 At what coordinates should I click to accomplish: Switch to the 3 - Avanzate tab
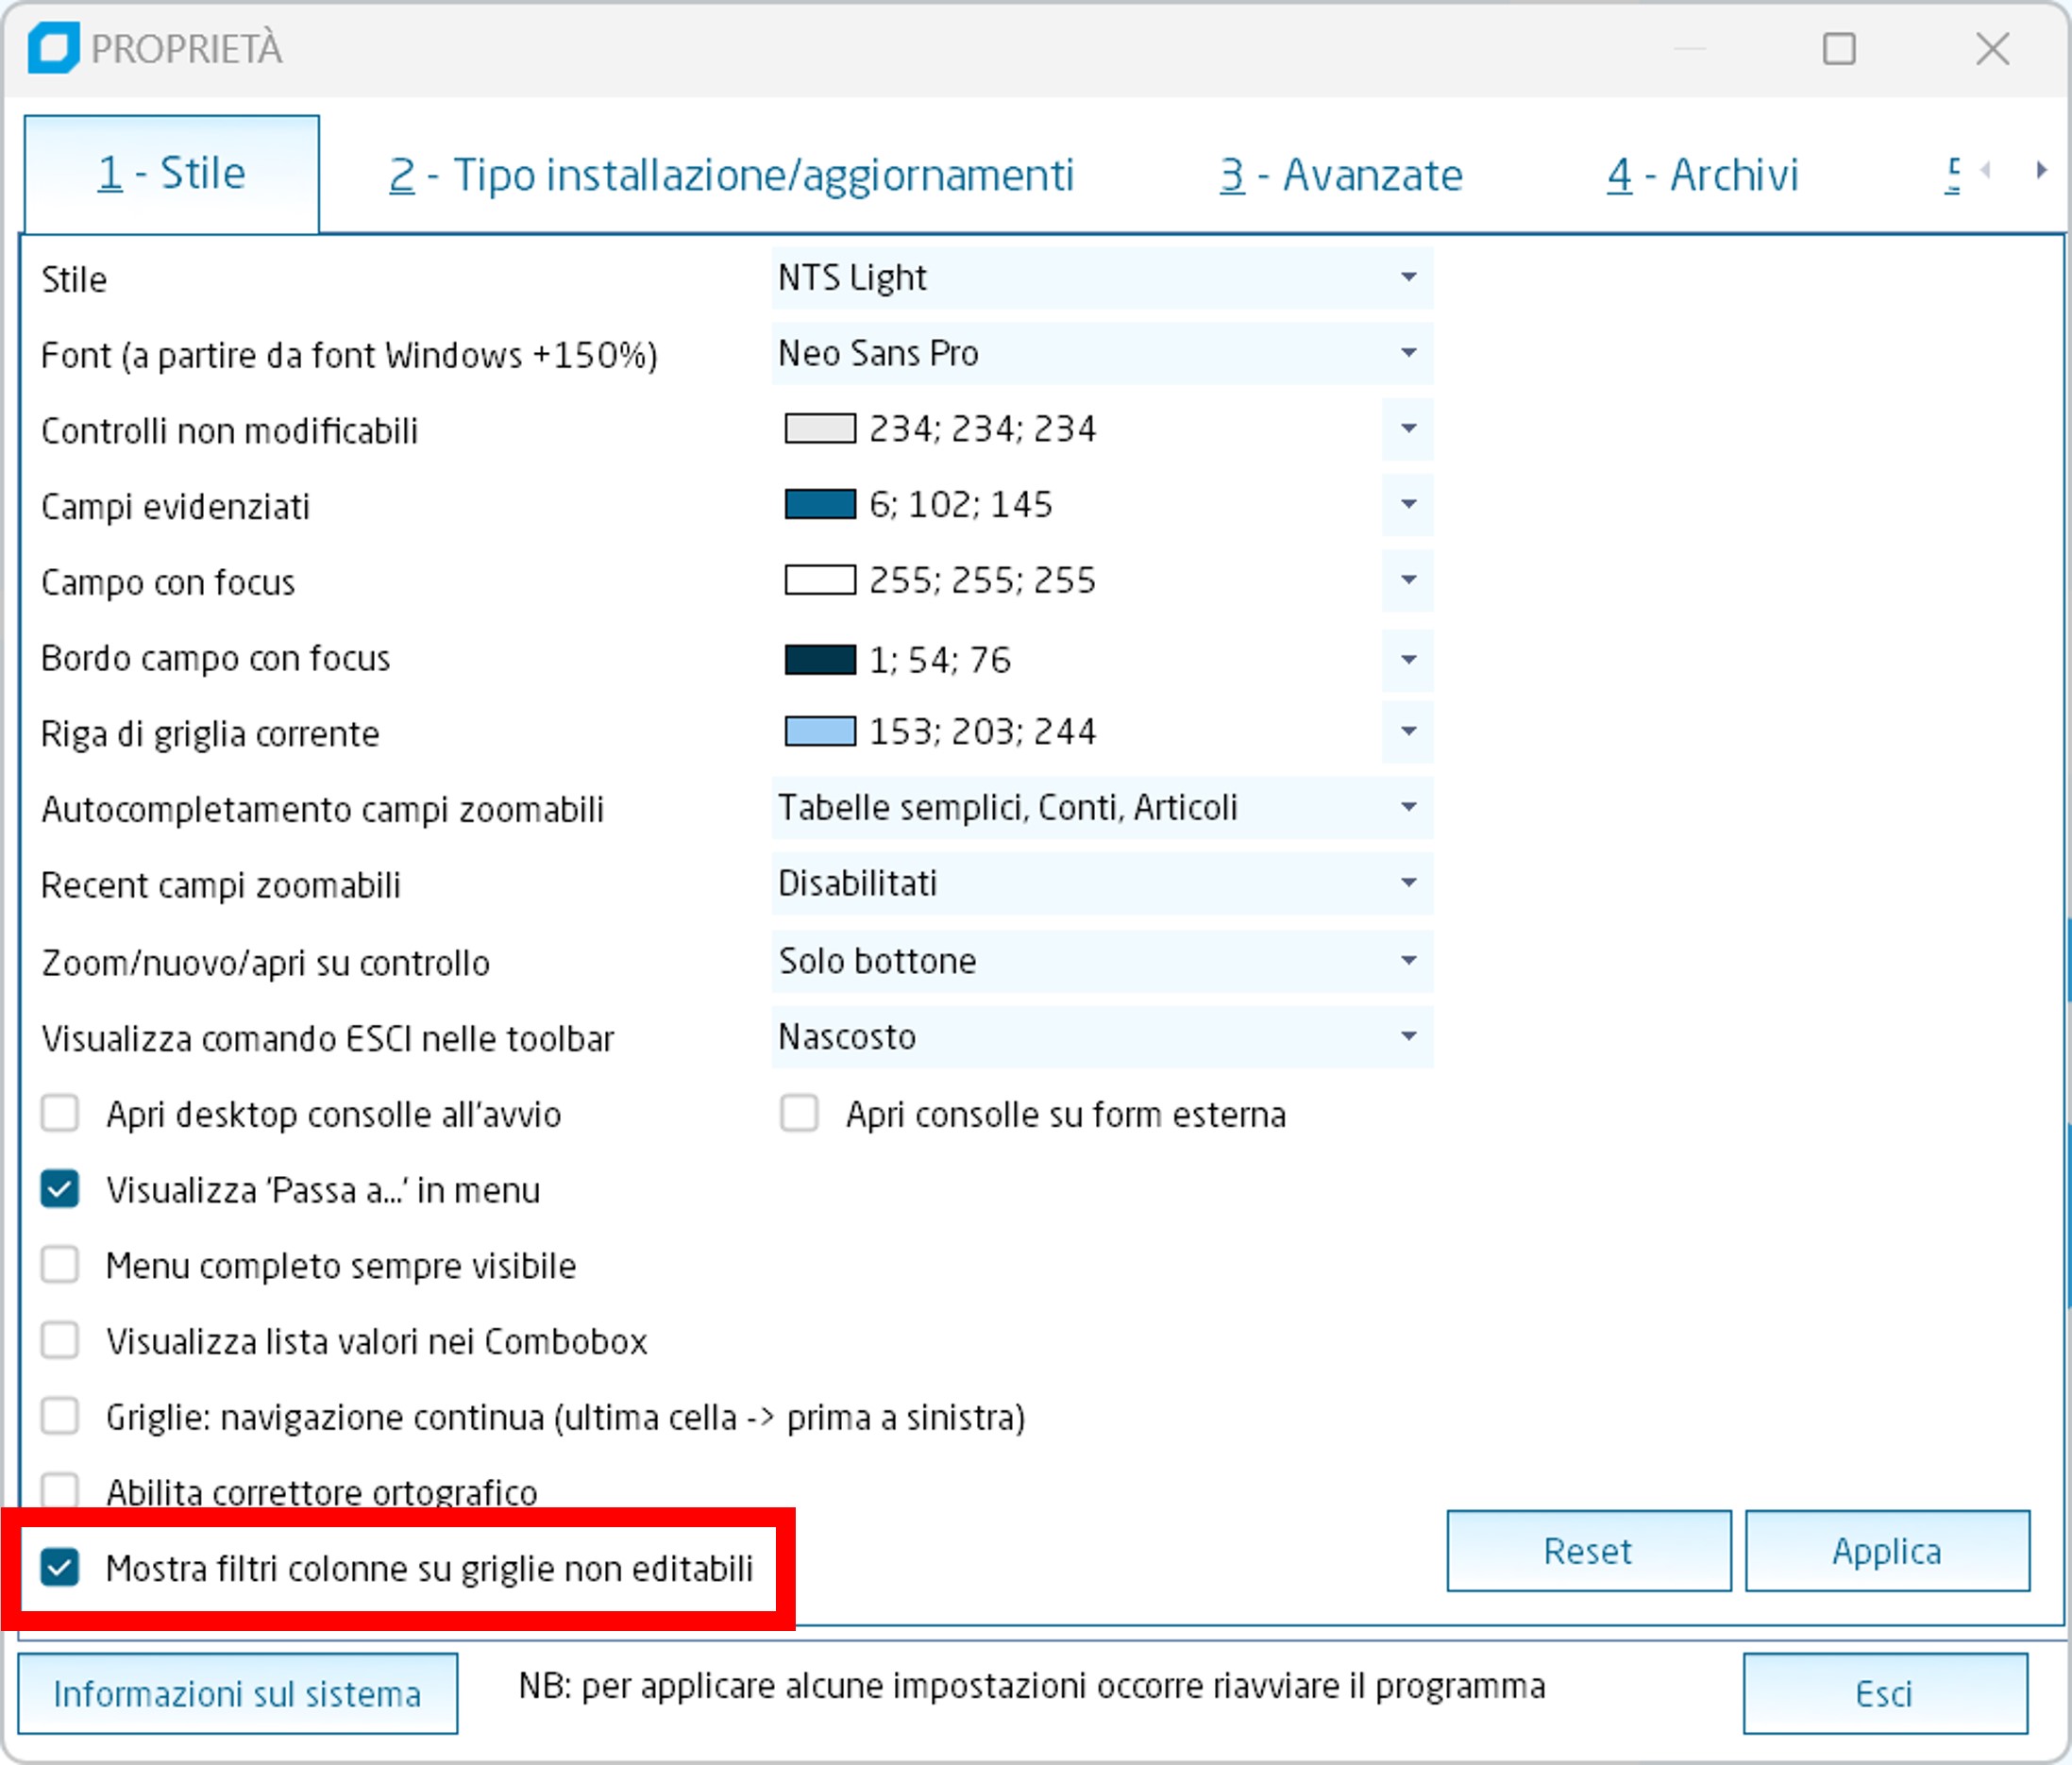tap(1340, 175)
